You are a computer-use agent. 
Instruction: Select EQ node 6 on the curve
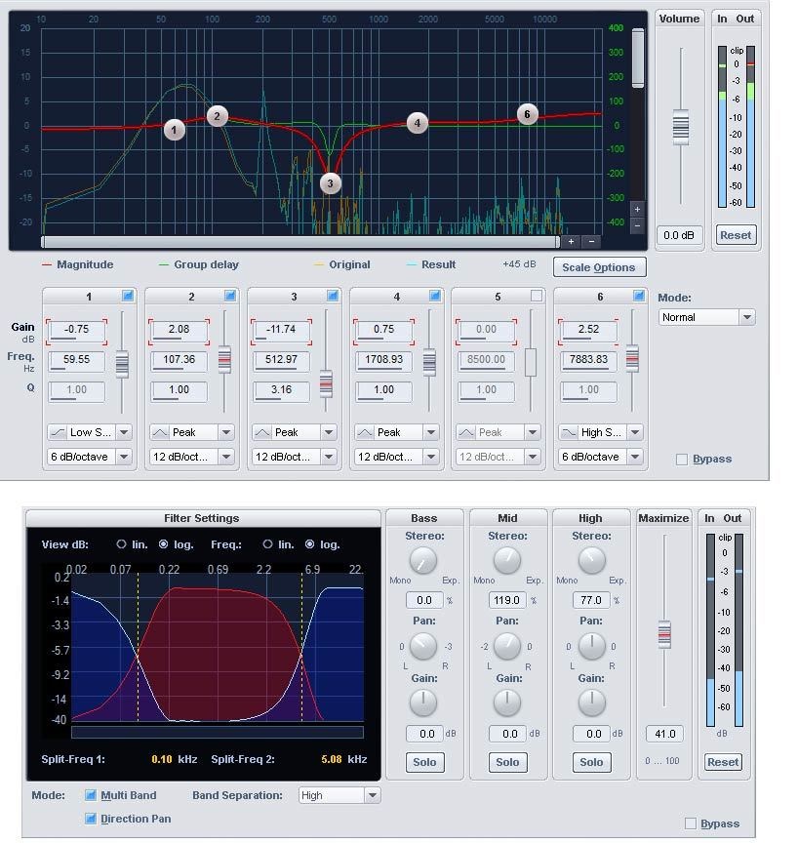pos(527,114)
